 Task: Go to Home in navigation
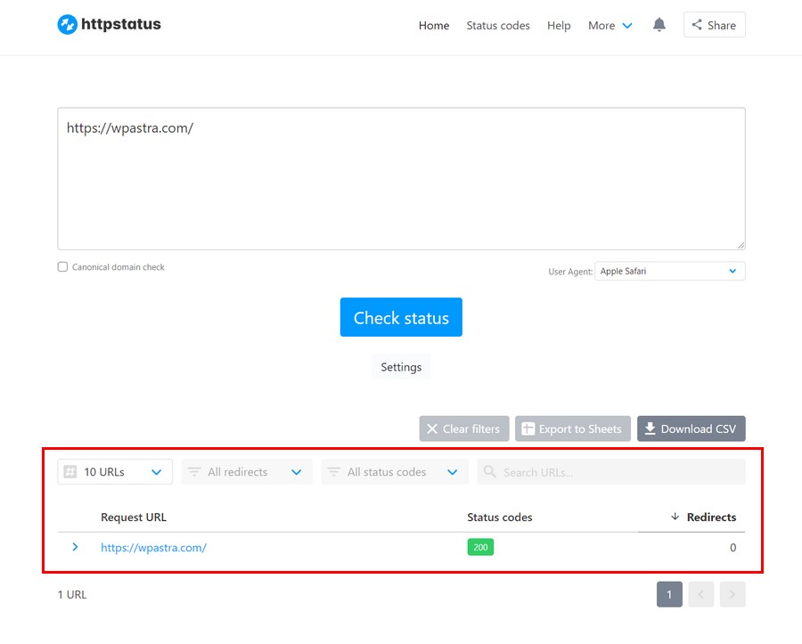click(x=434, y=26)
